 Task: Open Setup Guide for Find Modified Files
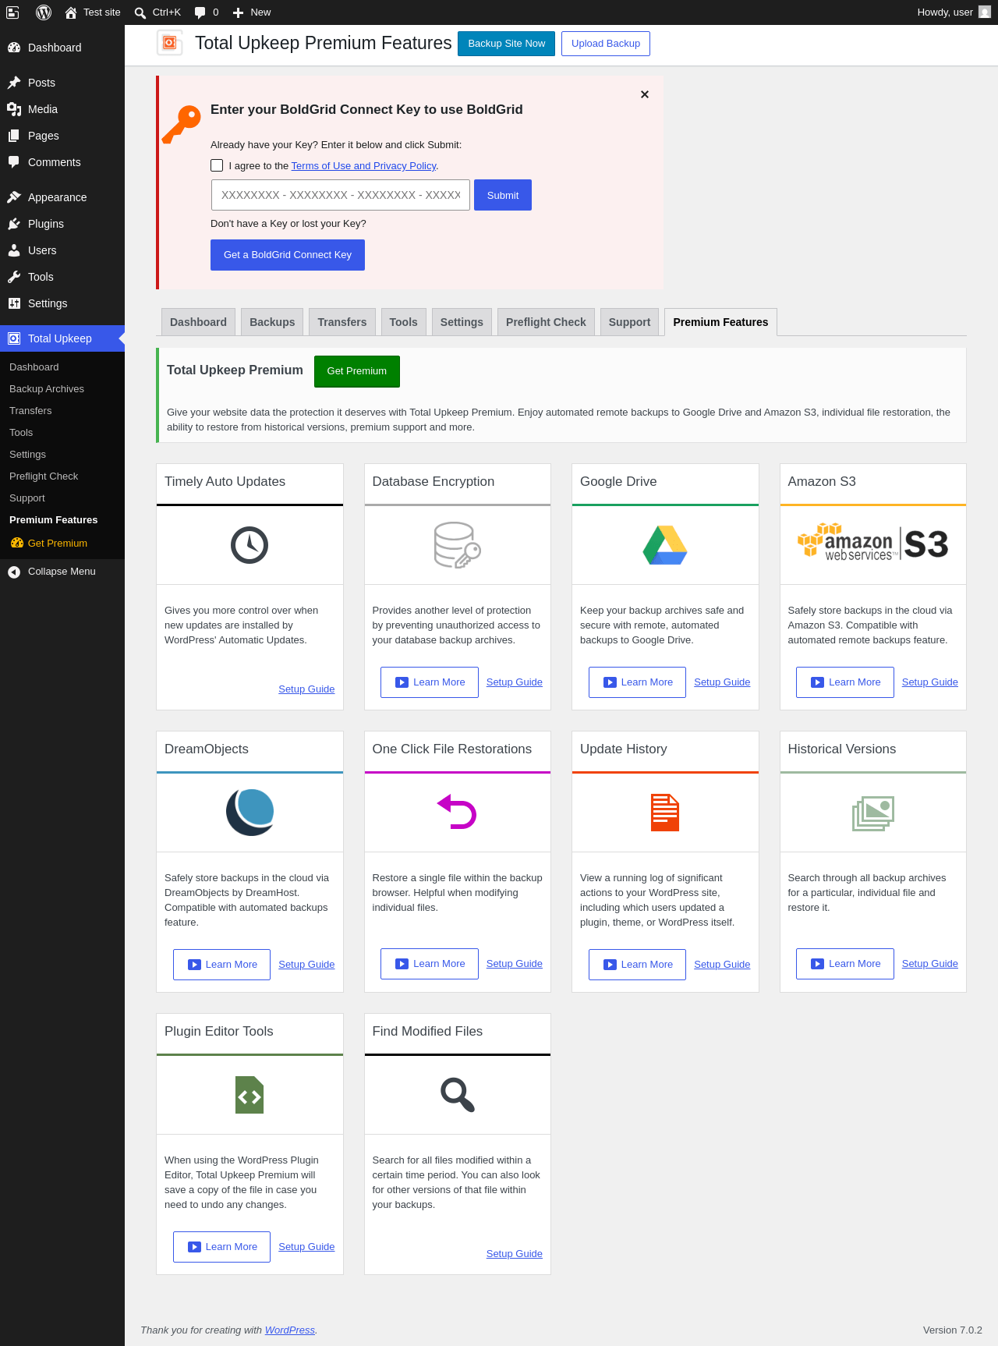(x=515, y=1254)
